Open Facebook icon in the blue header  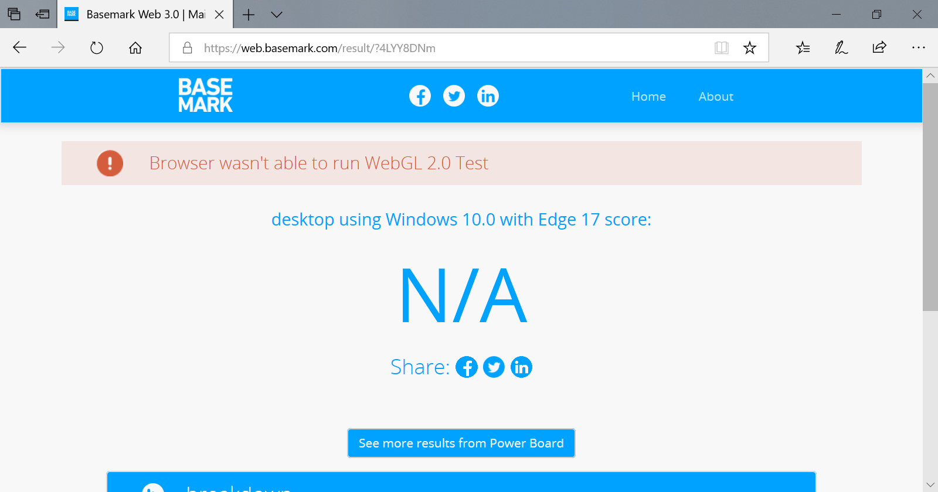(420, 95)
